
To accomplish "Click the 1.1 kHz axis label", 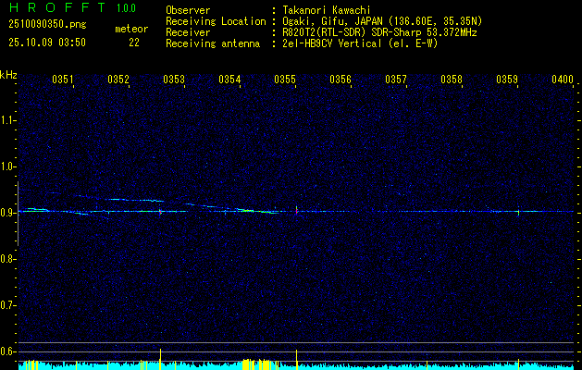I will point(6,120).
